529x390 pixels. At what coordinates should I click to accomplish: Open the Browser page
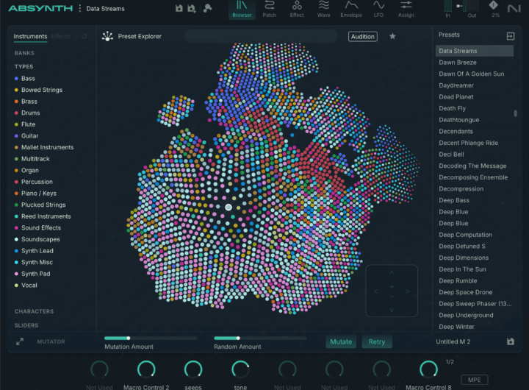click(242, 9)
